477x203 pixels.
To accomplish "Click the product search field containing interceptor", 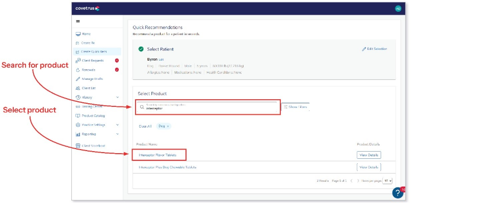I will 208,107.
